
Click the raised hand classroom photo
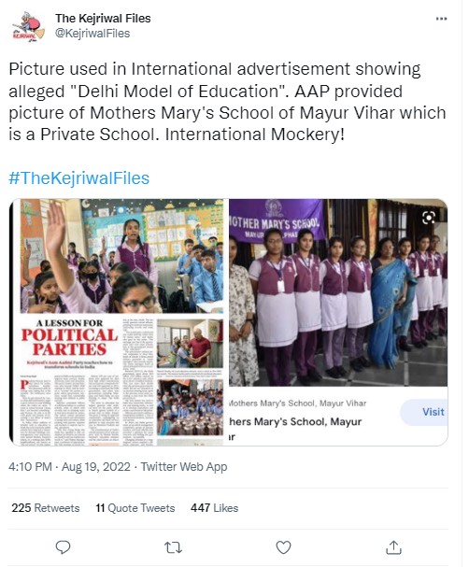point(121,256)
